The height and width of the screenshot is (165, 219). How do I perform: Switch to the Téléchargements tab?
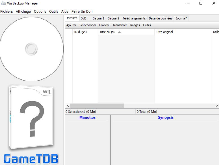[134, 18]
